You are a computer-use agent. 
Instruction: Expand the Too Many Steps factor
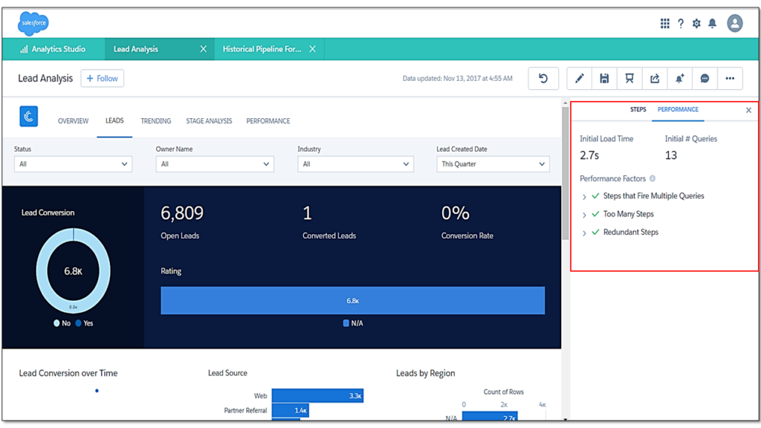[x=584, y=215]
